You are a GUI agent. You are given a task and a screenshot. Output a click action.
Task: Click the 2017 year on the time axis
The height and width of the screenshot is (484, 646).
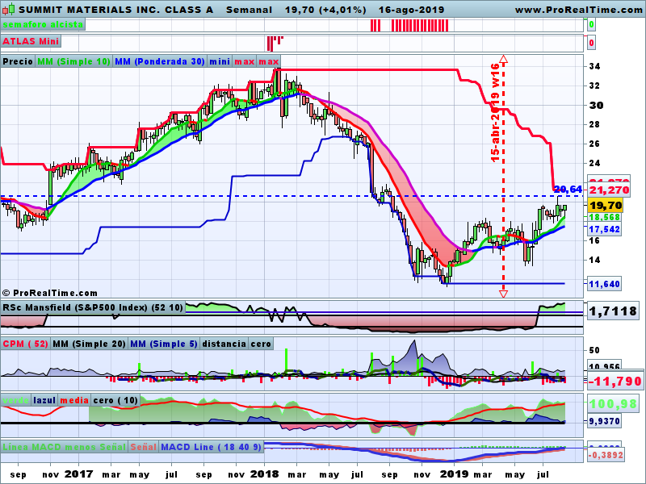coord(78,474)
